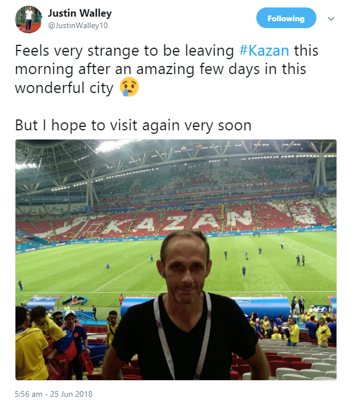Open the @JustinWalley10 handle
Viewport: 356px width, 406px height.
tap(78, 26)
